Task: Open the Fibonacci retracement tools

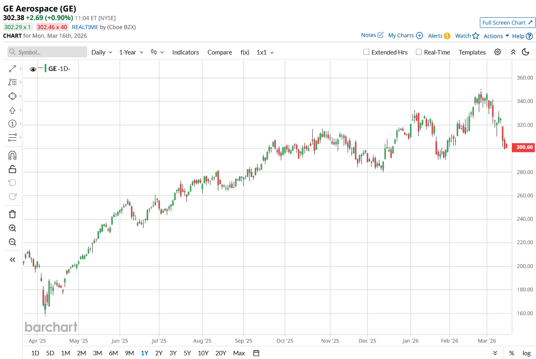Action: click(12, 82)
